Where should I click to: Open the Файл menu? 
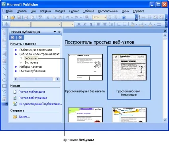pyautogui.click(x=9, y=11)
